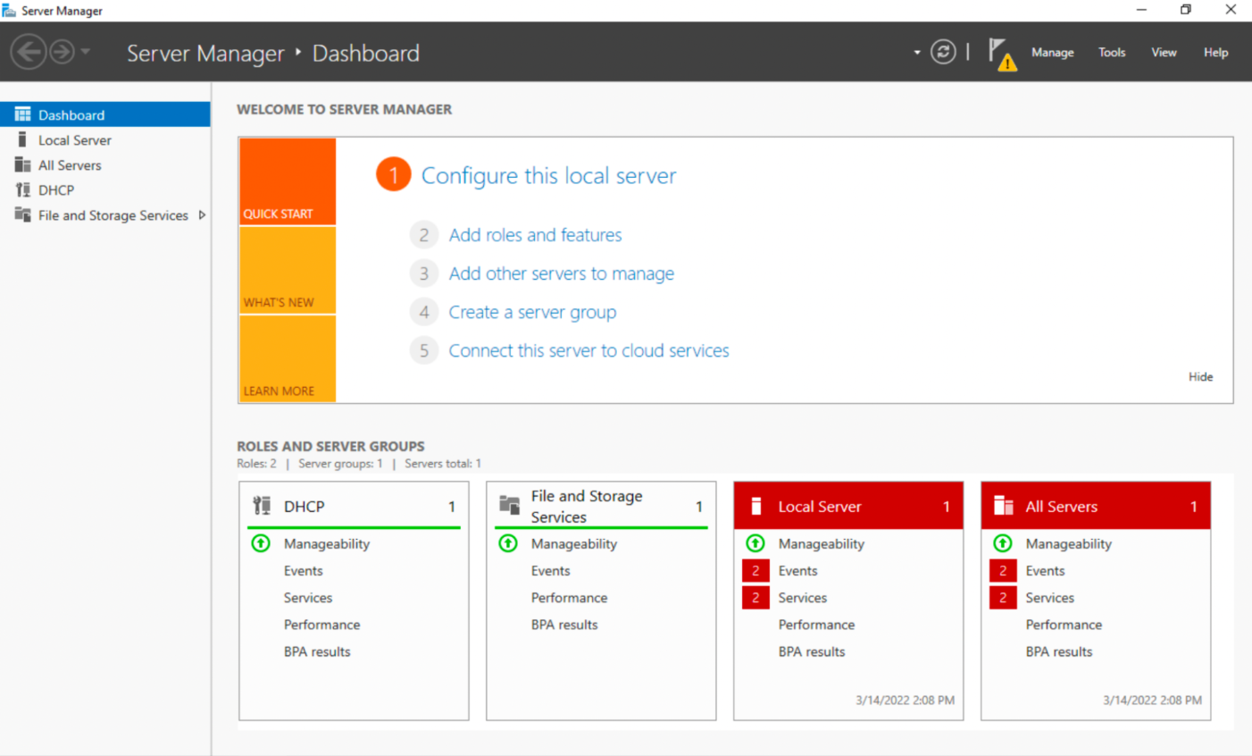Click All Servers Services red badge

tap(1003, 597)
